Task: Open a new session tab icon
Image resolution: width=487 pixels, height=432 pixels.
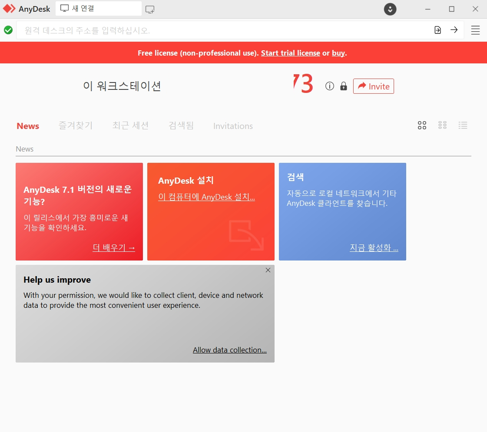Action: pos(150,9)
